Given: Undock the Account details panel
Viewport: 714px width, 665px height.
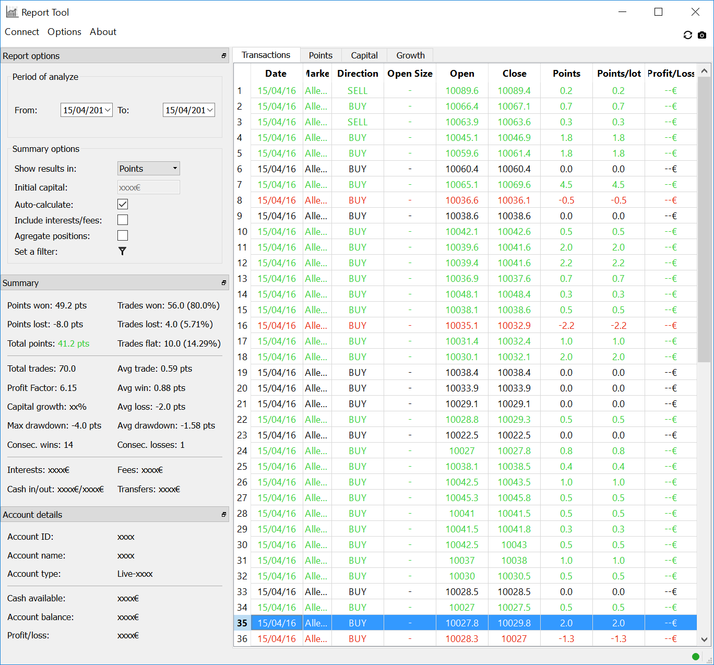Looking at the screenshot, I should 224,515.
